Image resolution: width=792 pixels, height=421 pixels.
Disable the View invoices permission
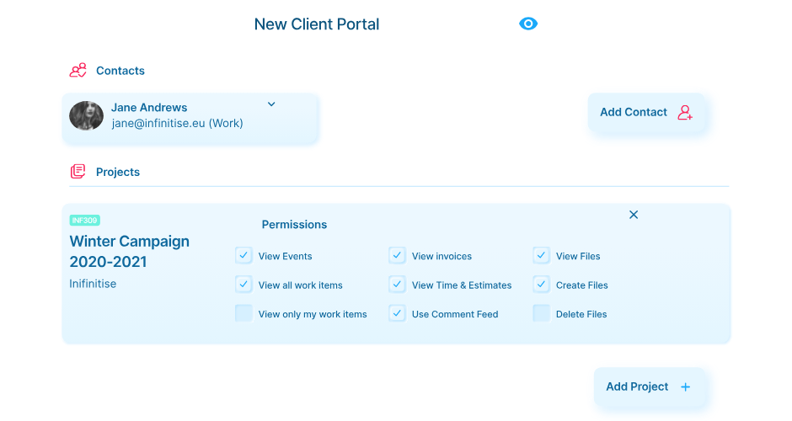pyautogui.click(x=397, y=255)
